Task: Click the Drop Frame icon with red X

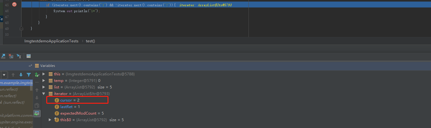Action: tap(11, 56)
